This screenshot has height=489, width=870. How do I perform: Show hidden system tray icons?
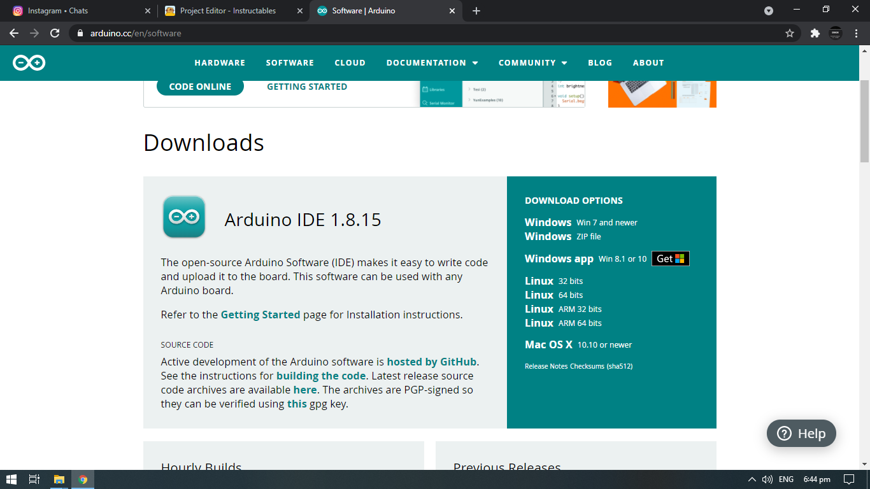(752, 479)
